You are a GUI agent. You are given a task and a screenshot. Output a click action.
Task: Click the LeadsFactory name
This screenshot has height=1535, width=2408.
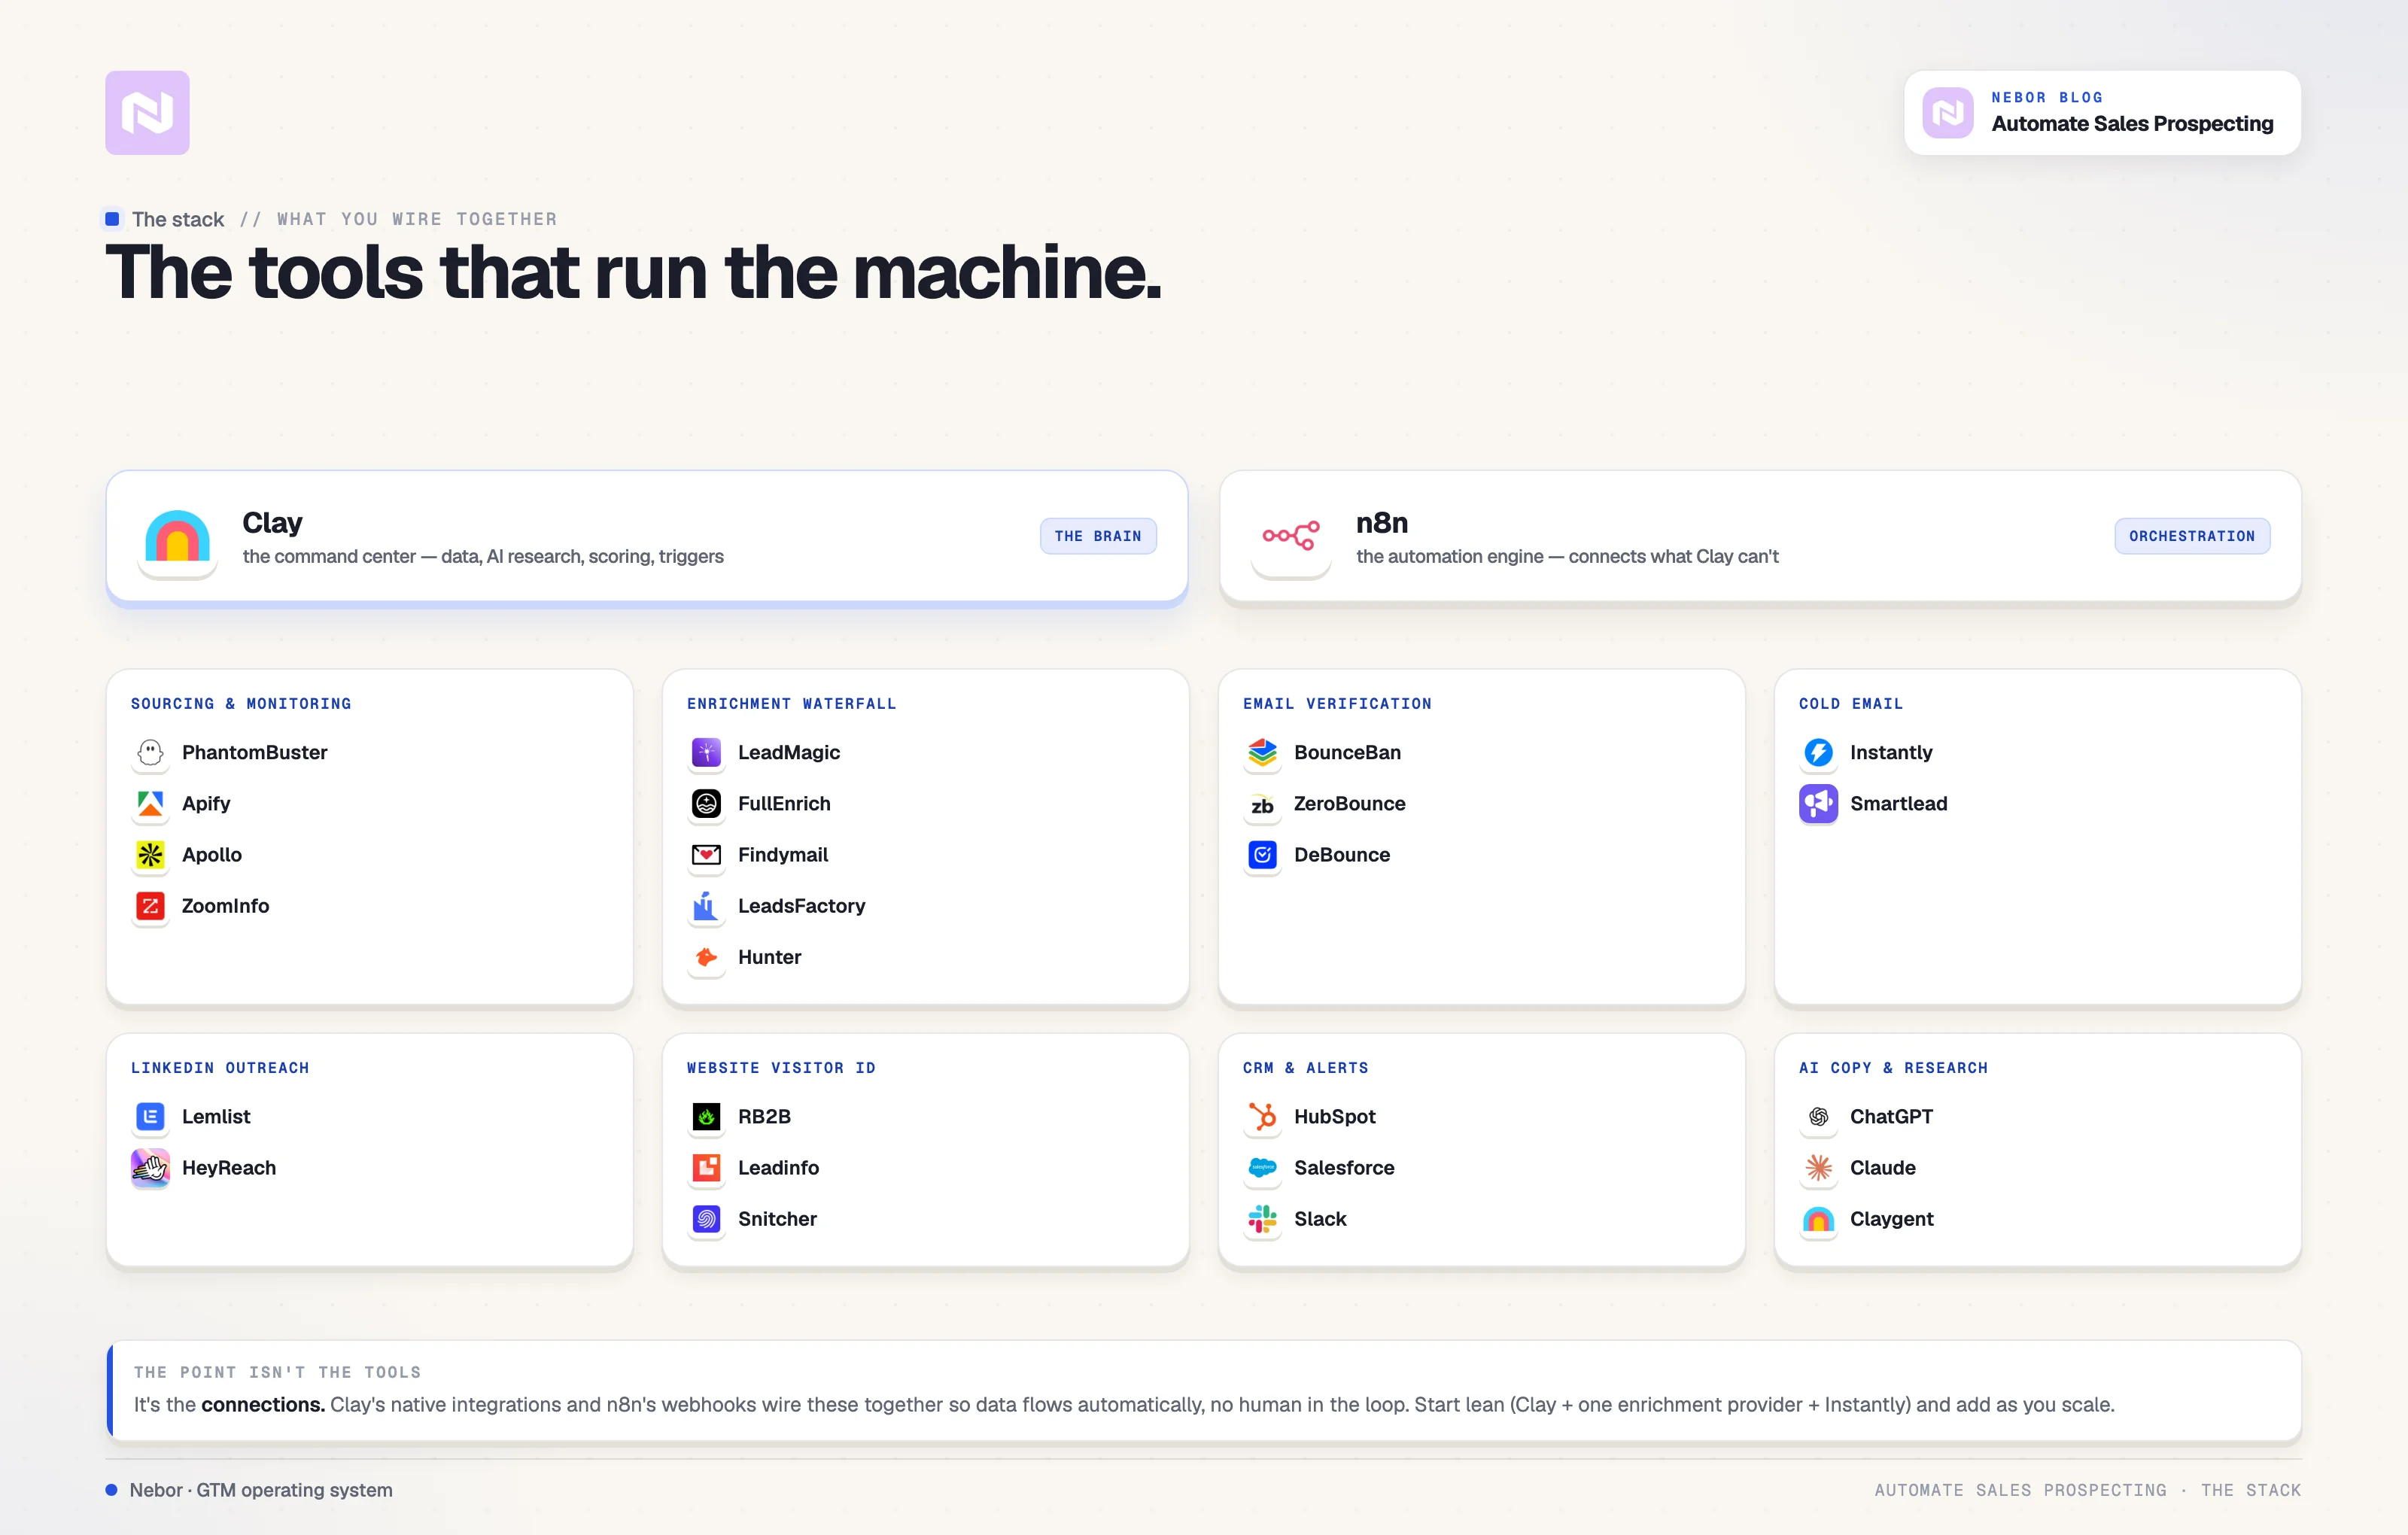pyautogui.click(x=801, y=905)
